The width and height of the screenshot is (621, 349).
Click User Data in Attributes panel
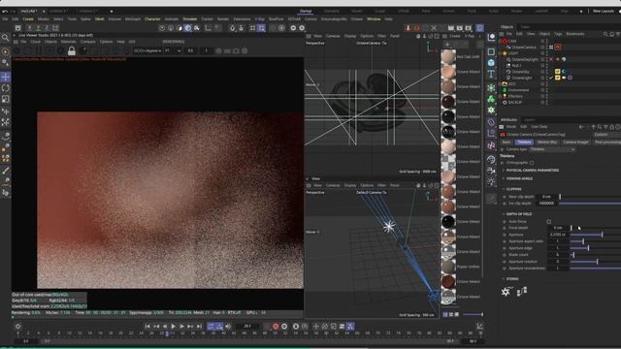click(x=539, y=127)
